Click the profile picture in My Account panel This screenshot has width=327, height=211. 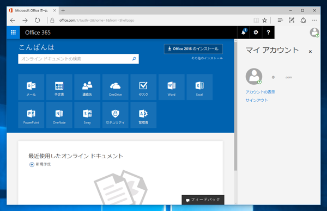coord(254,76)
